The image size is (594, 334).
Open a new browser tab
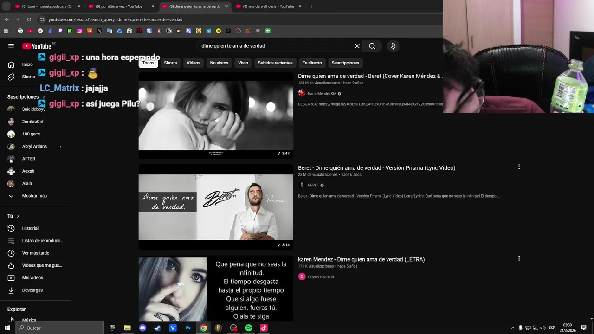[311, 6]
